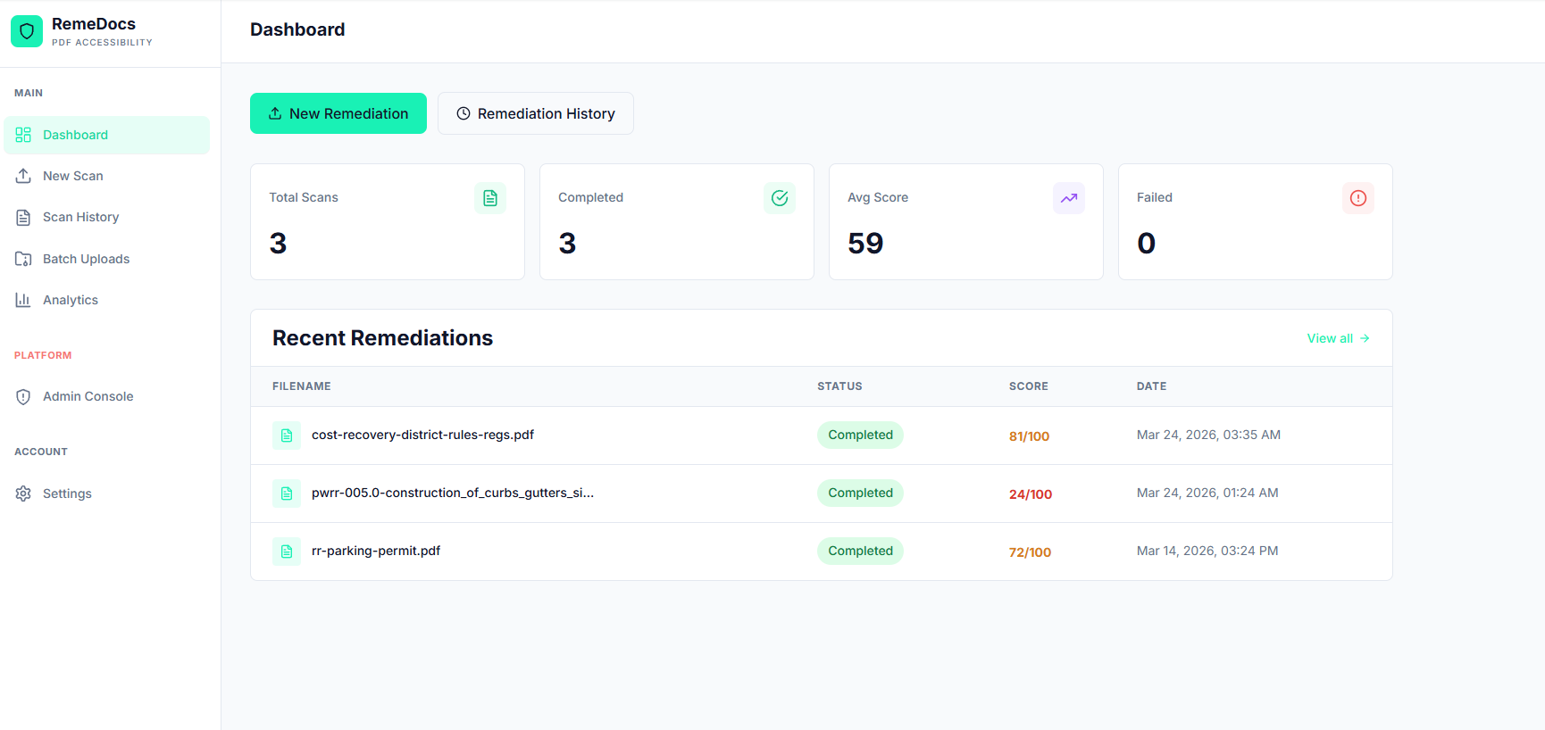Click the Dashboard grid icon in sidebar
This screenshot has width=1545, height=730.
coord(23,135)
